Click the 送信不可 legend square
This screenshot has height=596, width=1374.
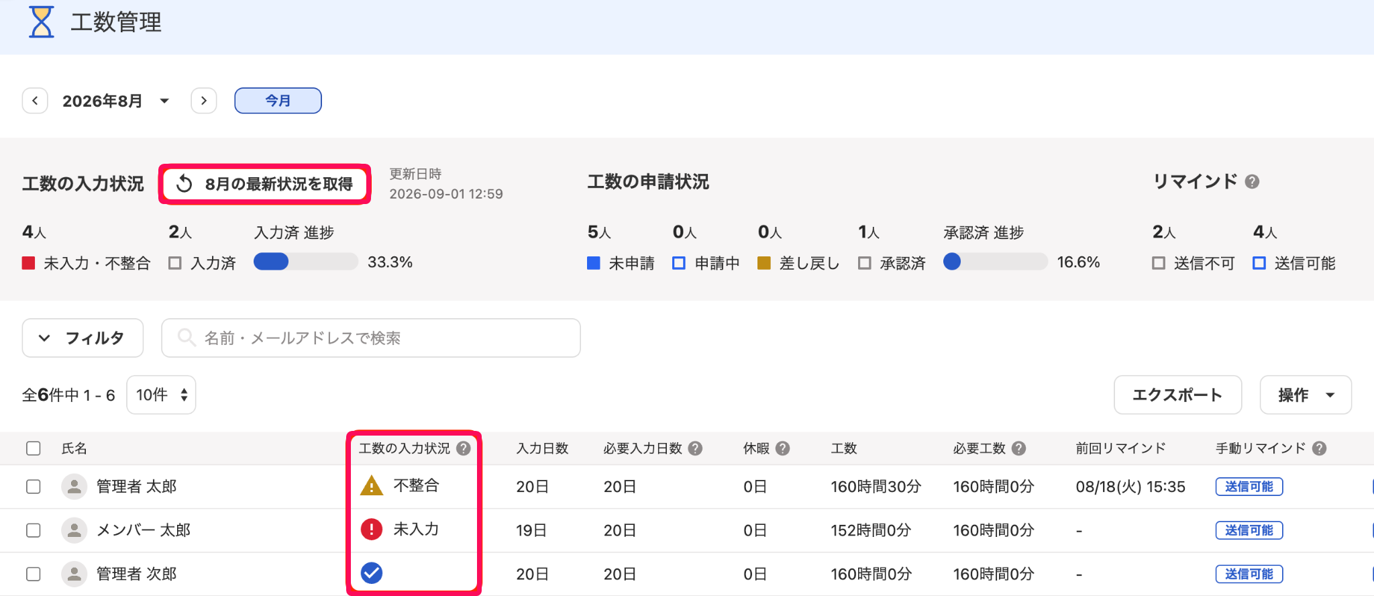(1159, 263)
